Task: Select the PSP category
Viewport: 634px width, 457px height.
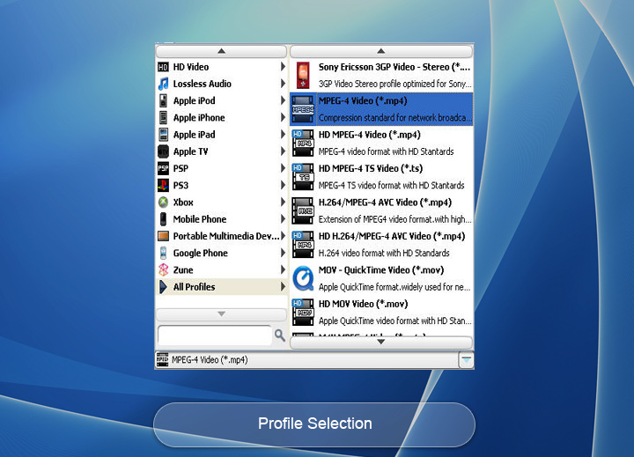Action: [222, 168]
